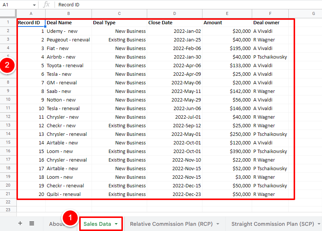This screenshot has width=322, height=231.
Task: Select Deal owner cell for Saab - new
Action: click(x=270, y=91)
